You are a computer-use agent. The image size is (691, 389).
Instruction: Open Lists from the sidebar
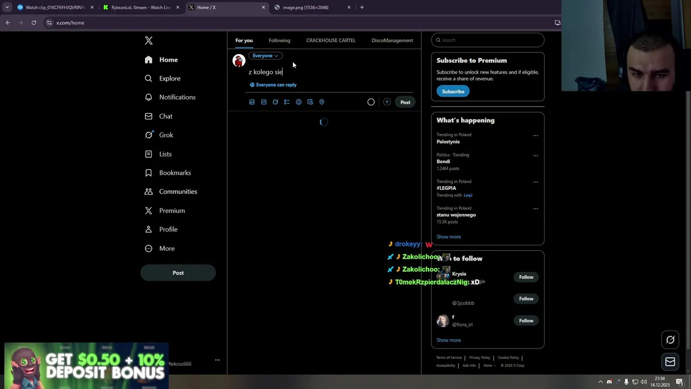158,154
